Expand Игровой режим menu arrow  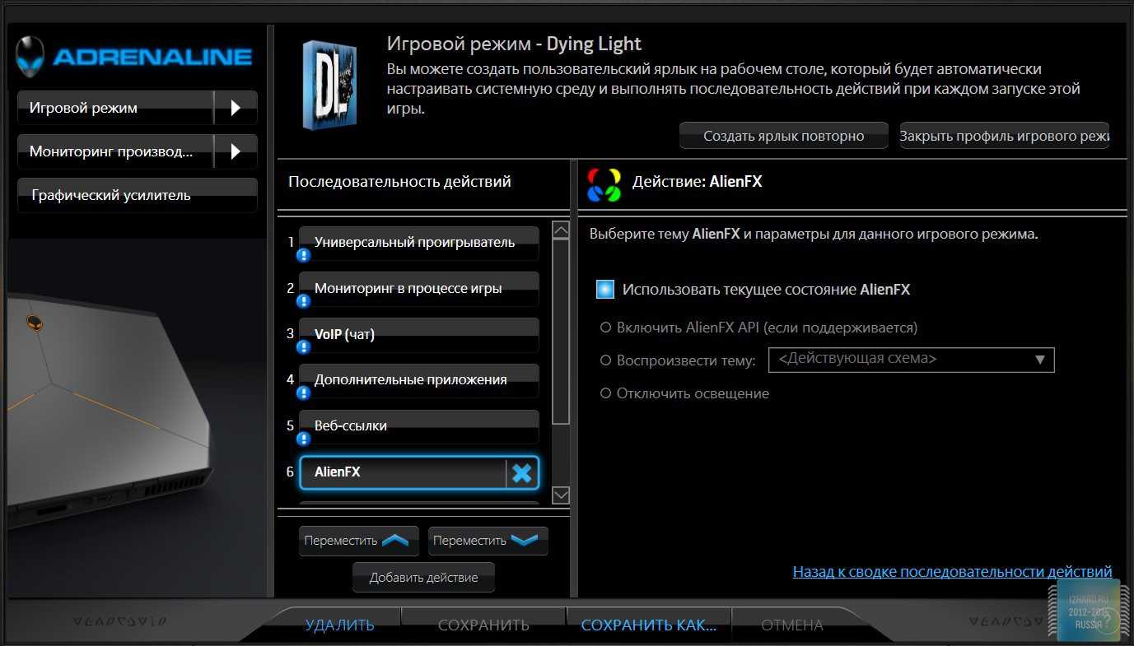point(236,108)
